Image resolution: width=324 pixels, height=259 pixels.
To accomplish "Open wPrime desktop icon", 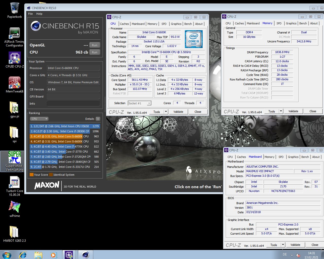I will 14,209.
